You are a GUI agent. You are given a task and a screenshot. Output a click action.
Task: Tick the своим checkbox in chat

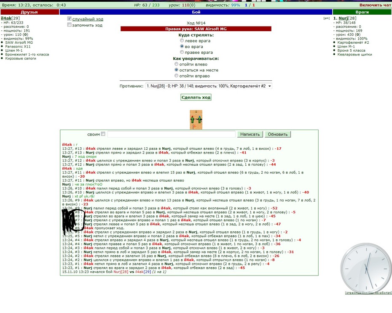(x=103, y=134)
